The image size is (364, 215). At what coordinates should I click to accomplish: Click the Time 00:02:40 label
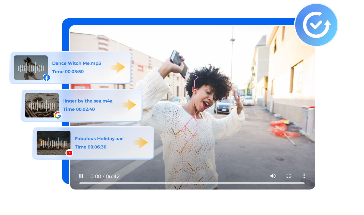point(79,109)
